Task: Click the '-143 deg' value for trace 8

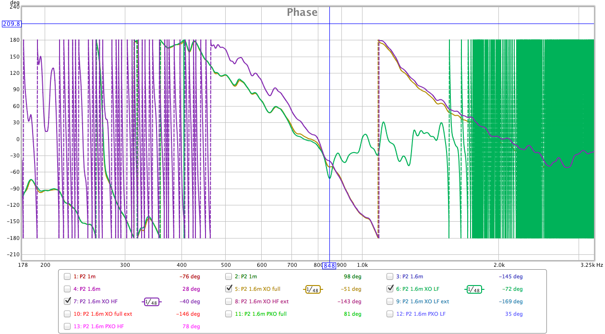Action: (350, 301)
